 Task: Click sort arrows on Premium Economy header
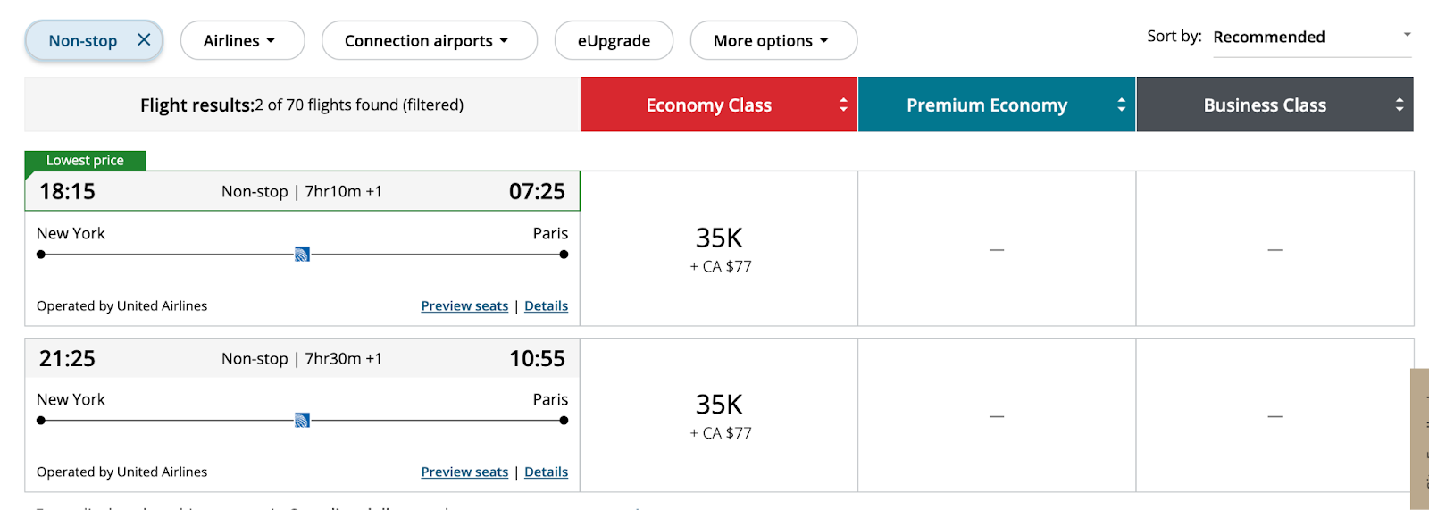(x=1121, y=105)
